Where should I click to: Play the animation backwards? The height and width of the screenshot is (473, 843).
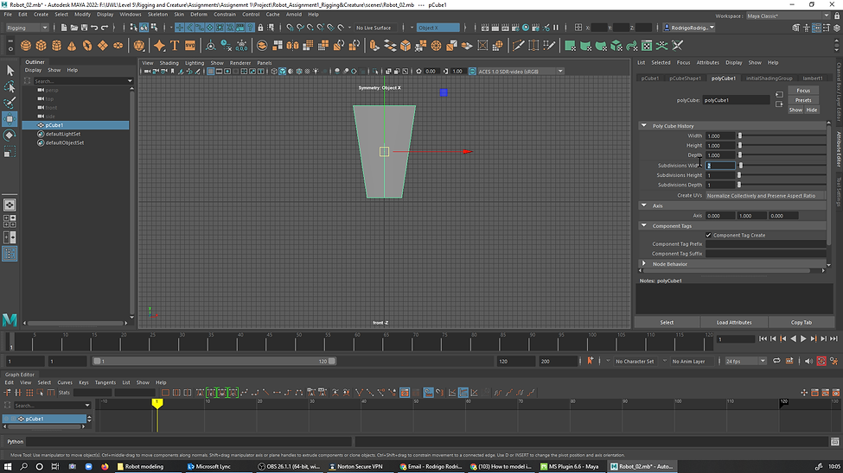pos(793,338)
